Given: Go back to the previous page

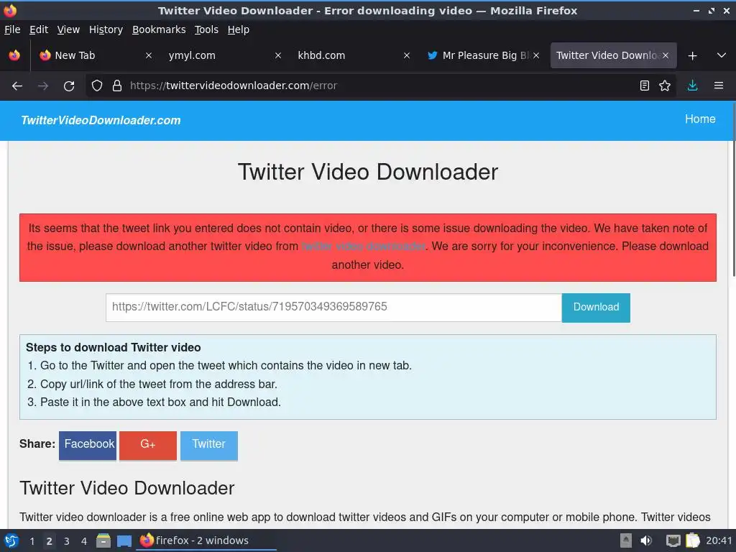Looking at the screenshot, I should point(17,86).
